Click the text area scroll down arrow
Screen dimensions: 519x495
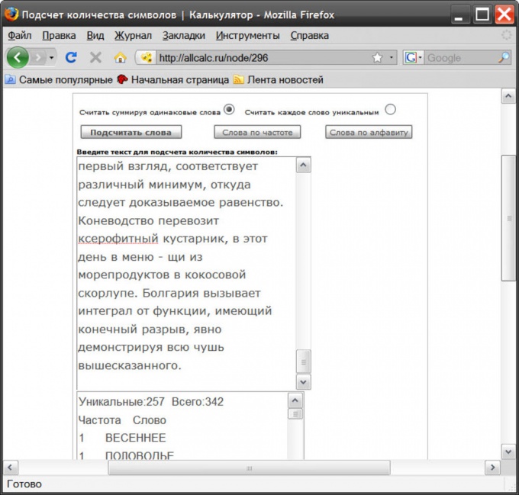pyautogui.click(x=304, y=382)
